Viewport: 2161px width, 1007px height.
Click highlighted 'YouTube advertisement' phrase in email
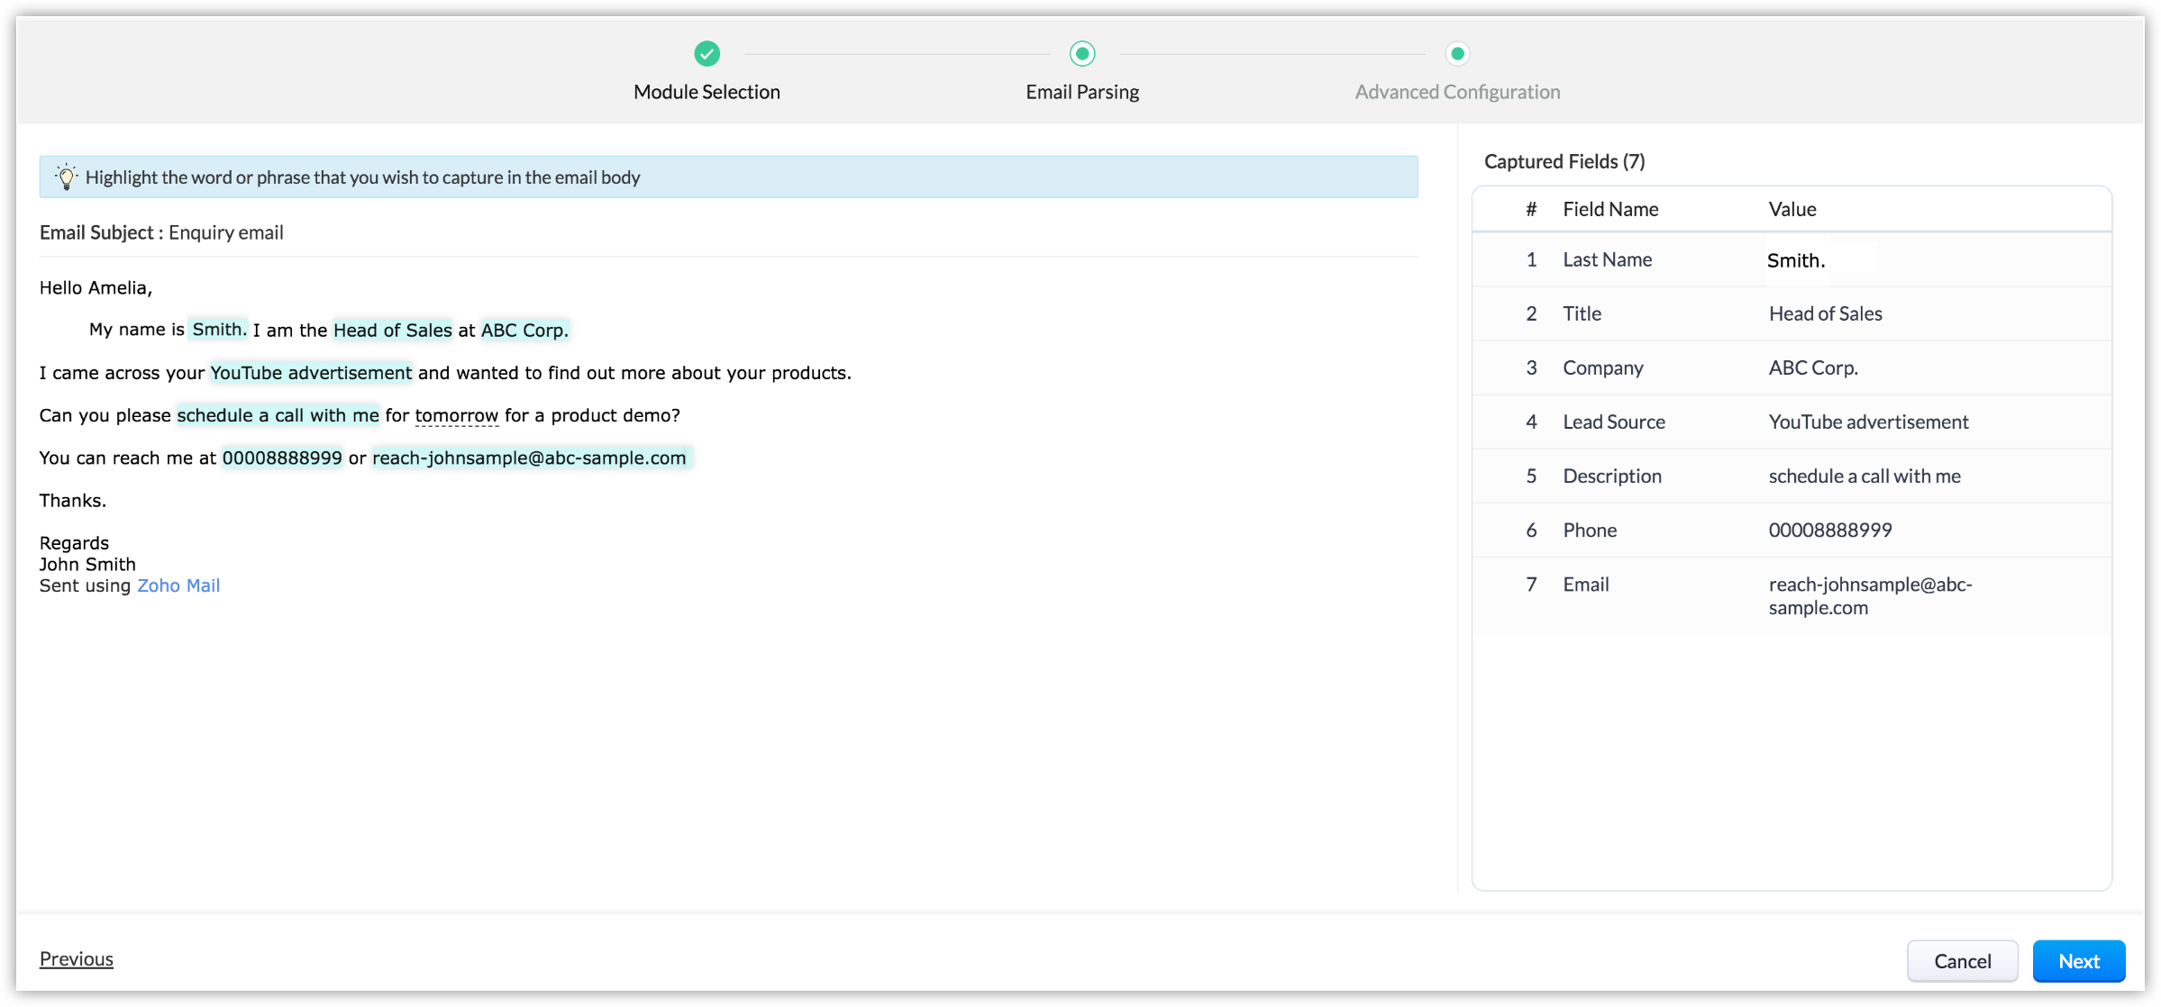[311, 373]
